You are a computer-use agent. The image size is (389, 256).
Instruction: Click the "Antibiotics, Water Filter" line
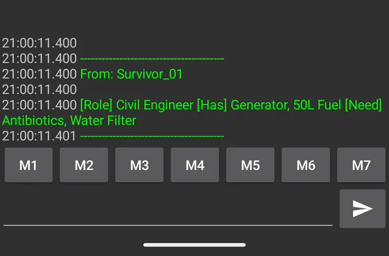pyautogui.click(x=69, y=120)
